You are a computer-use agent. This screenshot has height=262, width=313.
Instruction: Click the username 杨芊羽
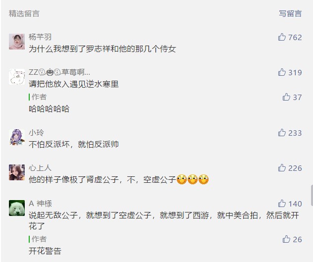pos(40,37)
